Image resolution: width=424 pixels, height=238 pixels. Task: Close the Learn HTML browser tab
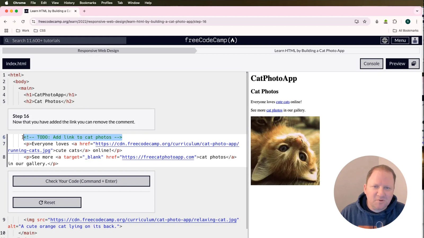coord(76,11)
